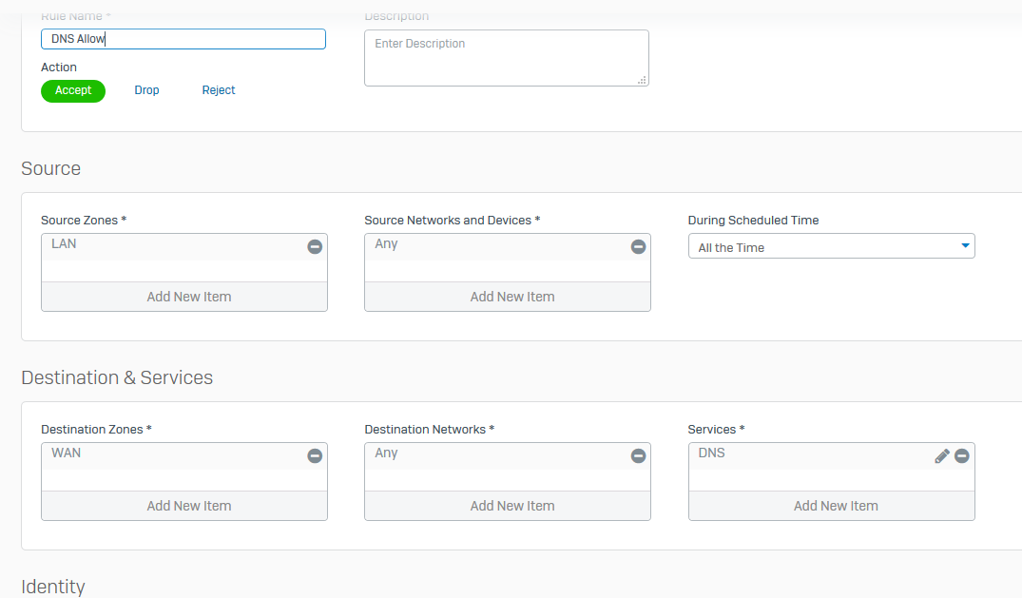Click the dropdown arrow beside All the Time
The height and width of the screenshot is (598, 1022).
[x=965, y=246]
